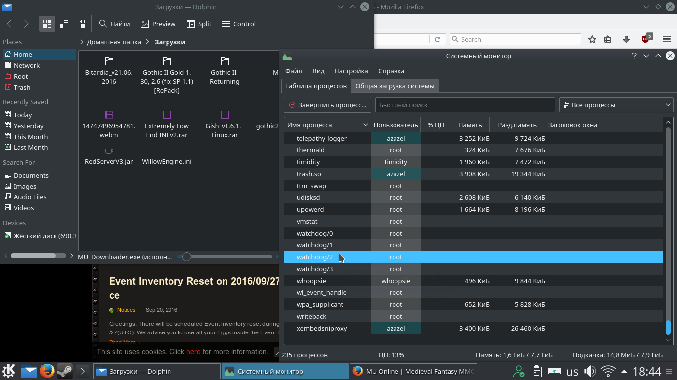Reload page in Firefox
This screenshot has width=677, height=380.
pyautogui.click(x=437, y=39)
